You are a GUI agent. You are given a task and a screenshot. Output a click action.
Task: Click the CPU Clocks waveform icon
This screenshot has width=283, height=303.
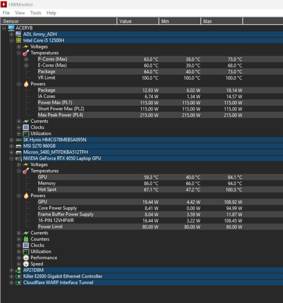[26, 127]
